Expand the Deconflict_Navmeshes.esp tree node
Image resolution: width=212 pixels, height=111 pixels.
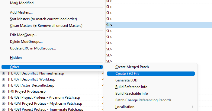point(3,73)
